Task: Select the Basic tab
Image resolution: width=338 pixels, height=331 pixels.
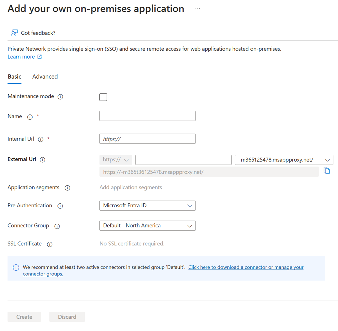Action: coord(14,77)
